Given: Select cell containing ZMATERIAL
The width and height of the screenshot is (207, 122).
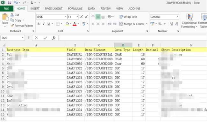Looking at the screenshot, I should click(75, 54).
